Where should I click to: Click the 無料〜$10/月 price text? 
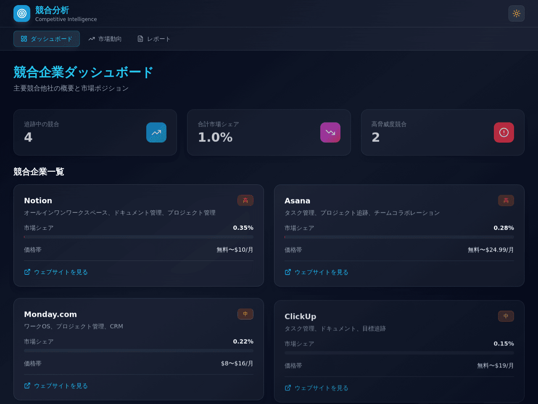pos(235,250)
